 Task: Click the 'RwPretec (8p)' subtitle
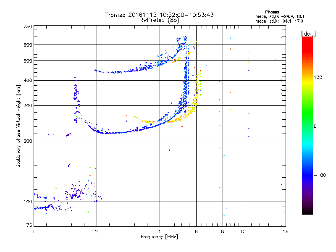point(159,20)
